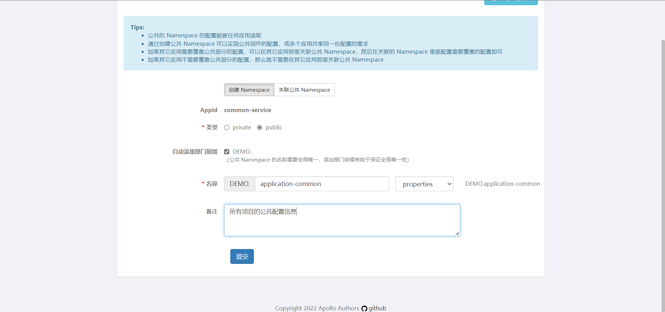This screenshot has height=312, width=665.
Task: Click the GitHub octocat icon in footer
Action: tap(364, 309)
